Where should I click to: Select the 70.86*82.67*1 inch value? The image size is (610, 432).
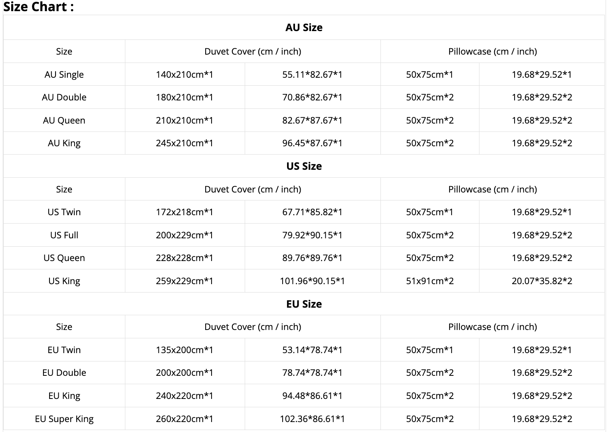coord(312,97)
